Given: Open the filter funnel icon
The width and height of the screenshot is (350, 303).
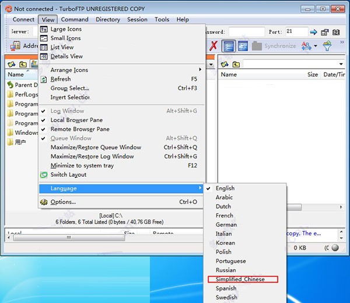Looking at the screenshot, I should point(327,45).
